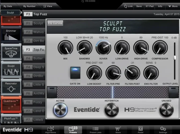Expand the More dropdown menu

(173, 6)
